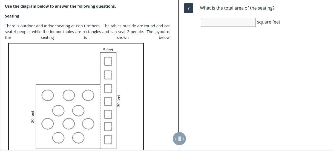The width and height of the screenshot is (333, 151).
Task: Click the "30 feet" dimension label
Action: pos(119,101)
